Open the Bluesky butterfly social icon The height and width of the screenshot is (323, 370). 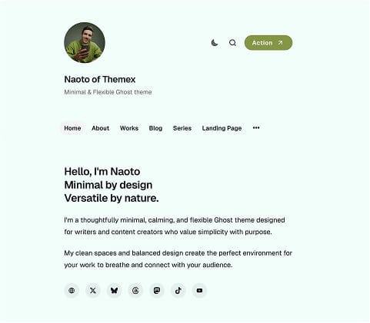pos(114,290)
